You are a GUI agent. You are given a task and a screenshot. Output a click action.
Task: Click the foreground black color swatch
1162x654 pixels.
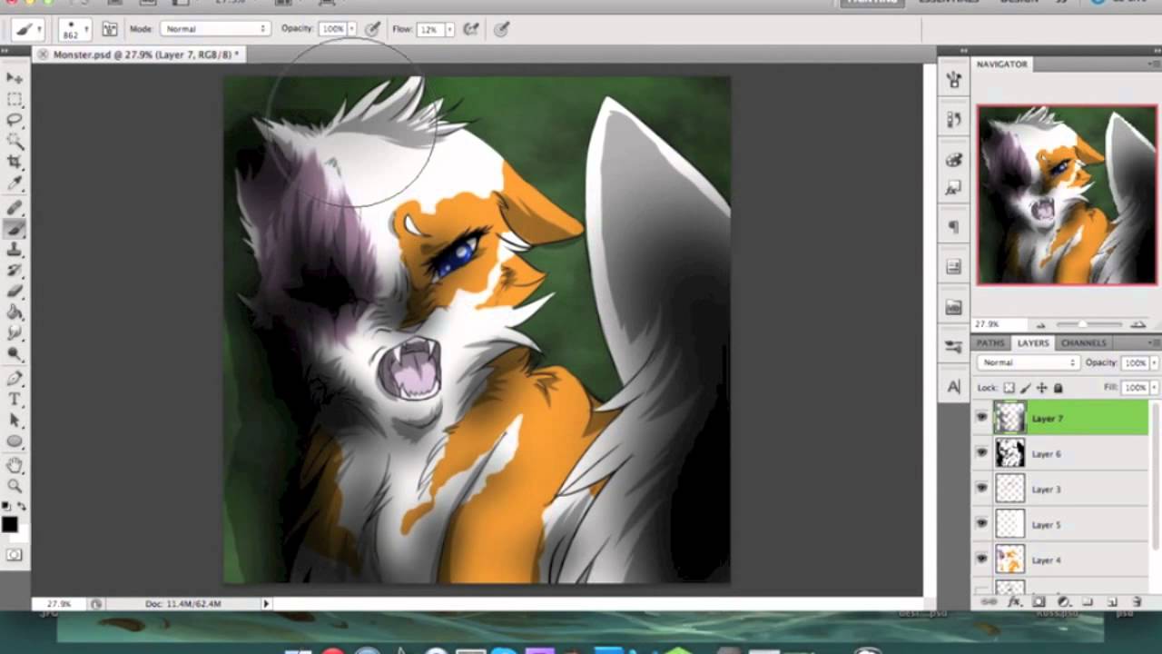point(9,524)
